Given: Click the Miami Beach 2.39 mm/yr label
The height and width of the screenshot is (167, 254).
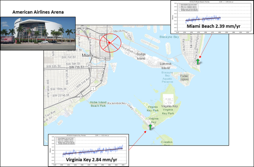Looking at the screenshot, I should tap(211, 26).
